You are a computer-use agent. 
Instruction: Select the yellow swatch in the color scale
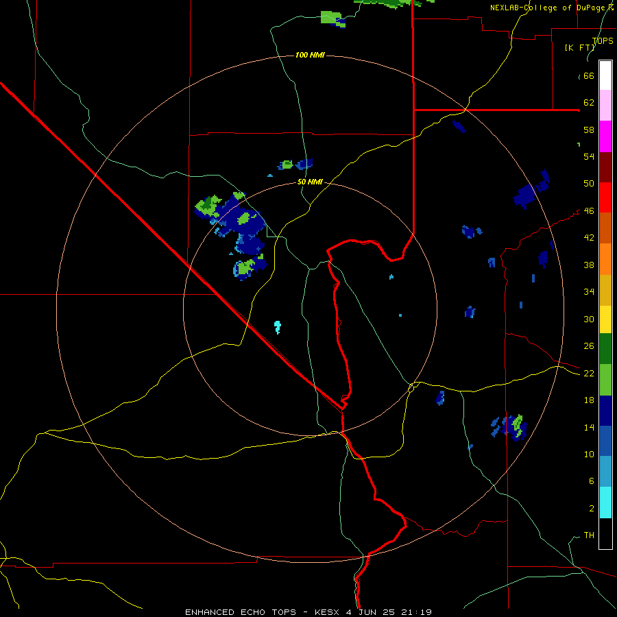[x=605, y=319]
